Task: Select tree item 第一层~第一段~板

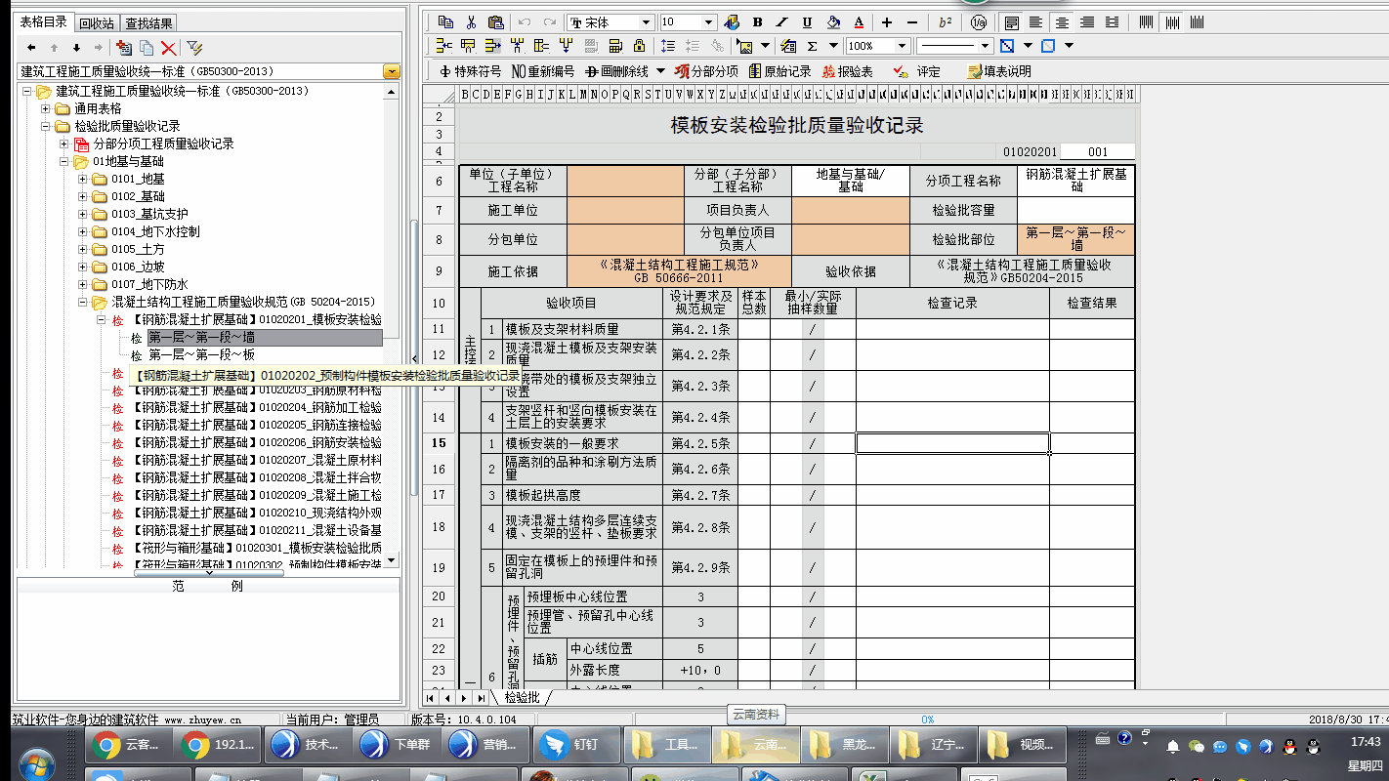Action: point(201,354)
